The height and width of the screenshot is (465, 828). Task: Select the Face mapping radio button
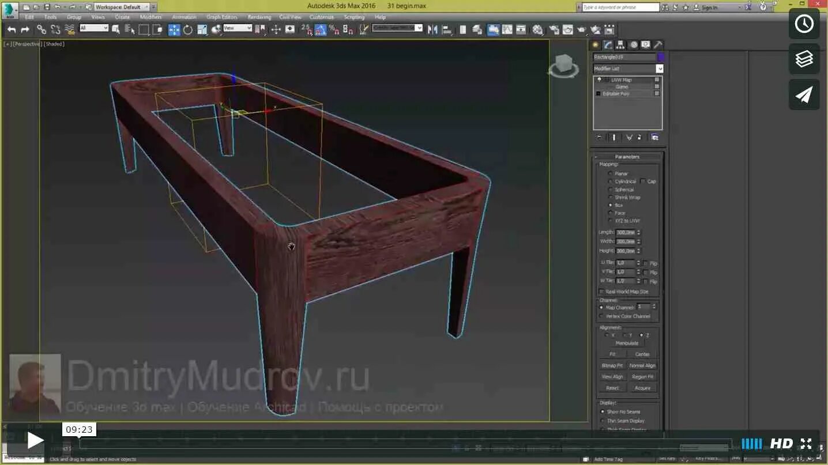click(x=611, y=213)
